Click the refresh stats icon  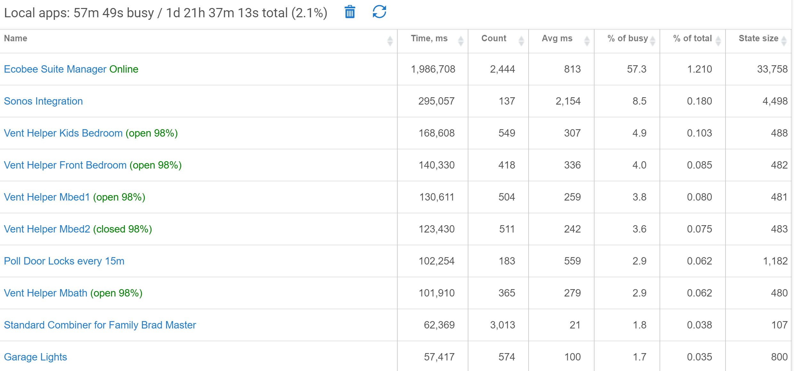pos(379,12)
